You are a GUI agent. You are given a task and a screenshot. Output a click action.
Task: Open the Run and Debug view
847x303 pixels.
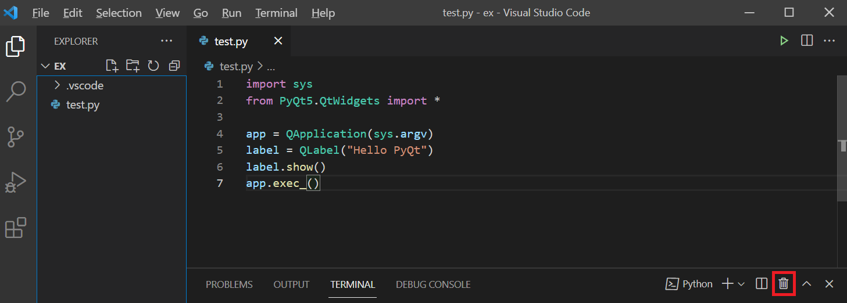(16, 183)
